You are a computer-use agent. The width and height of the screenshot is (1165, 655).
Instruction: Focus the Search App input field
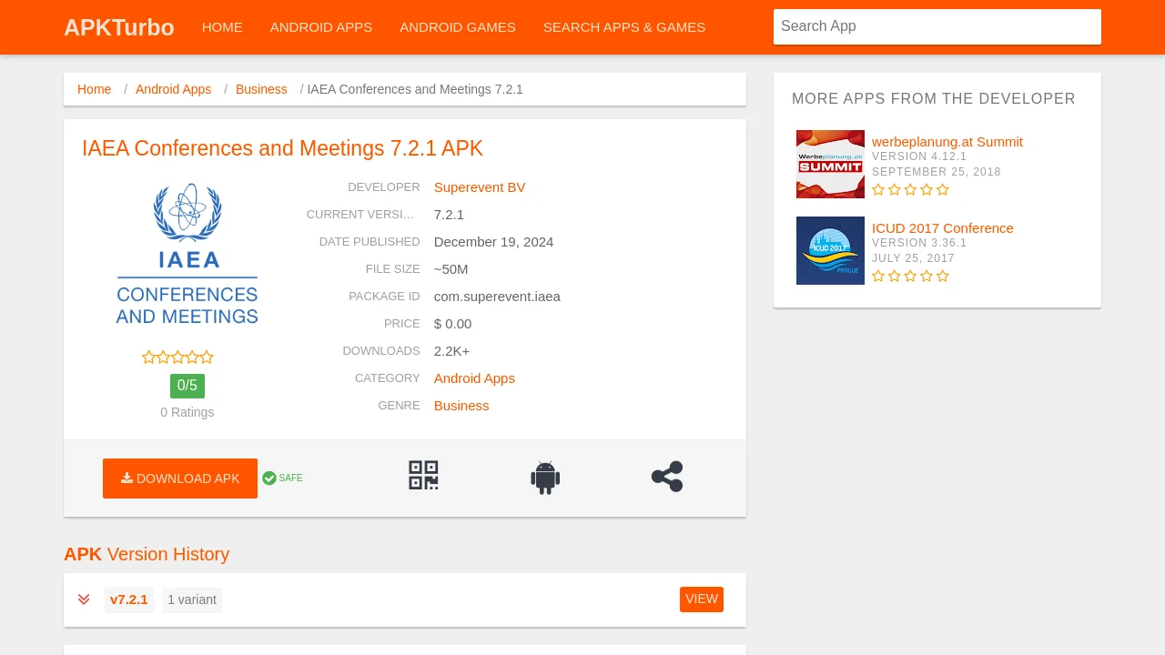(x=937, y=26)
